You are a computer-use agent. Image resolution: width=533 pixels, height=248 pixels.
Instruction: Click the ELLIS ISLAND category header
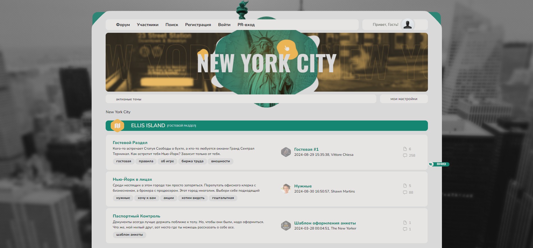coord(266,126)
